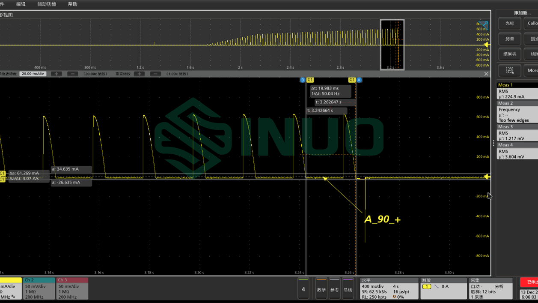Click the zoom box magnifier icon
Screen dimensions: 538x303
509,70
